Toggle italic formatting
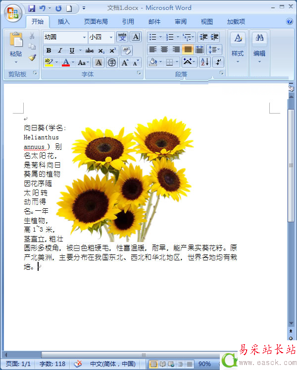 click(60, 51)
